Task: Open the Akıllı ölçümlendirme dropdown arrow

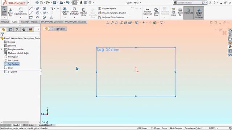Action: 21,18
